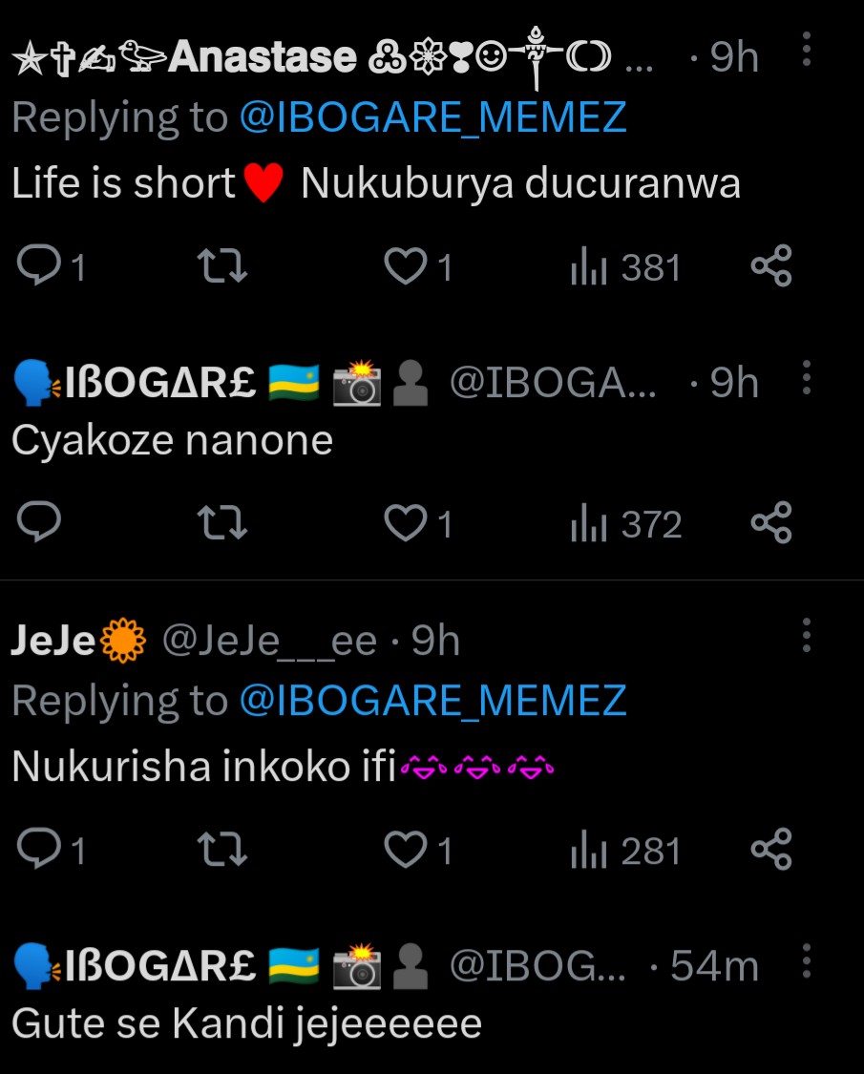Open more options on Anastase's tweet

tap(807, 49)
